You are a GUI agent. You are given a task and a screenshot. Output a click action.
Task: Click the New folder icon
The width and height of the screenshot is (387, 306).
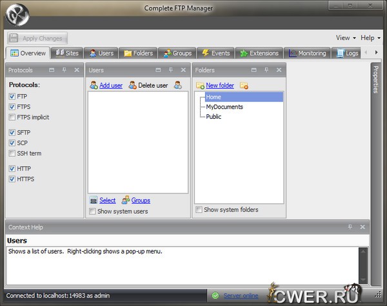pos(201,85)
